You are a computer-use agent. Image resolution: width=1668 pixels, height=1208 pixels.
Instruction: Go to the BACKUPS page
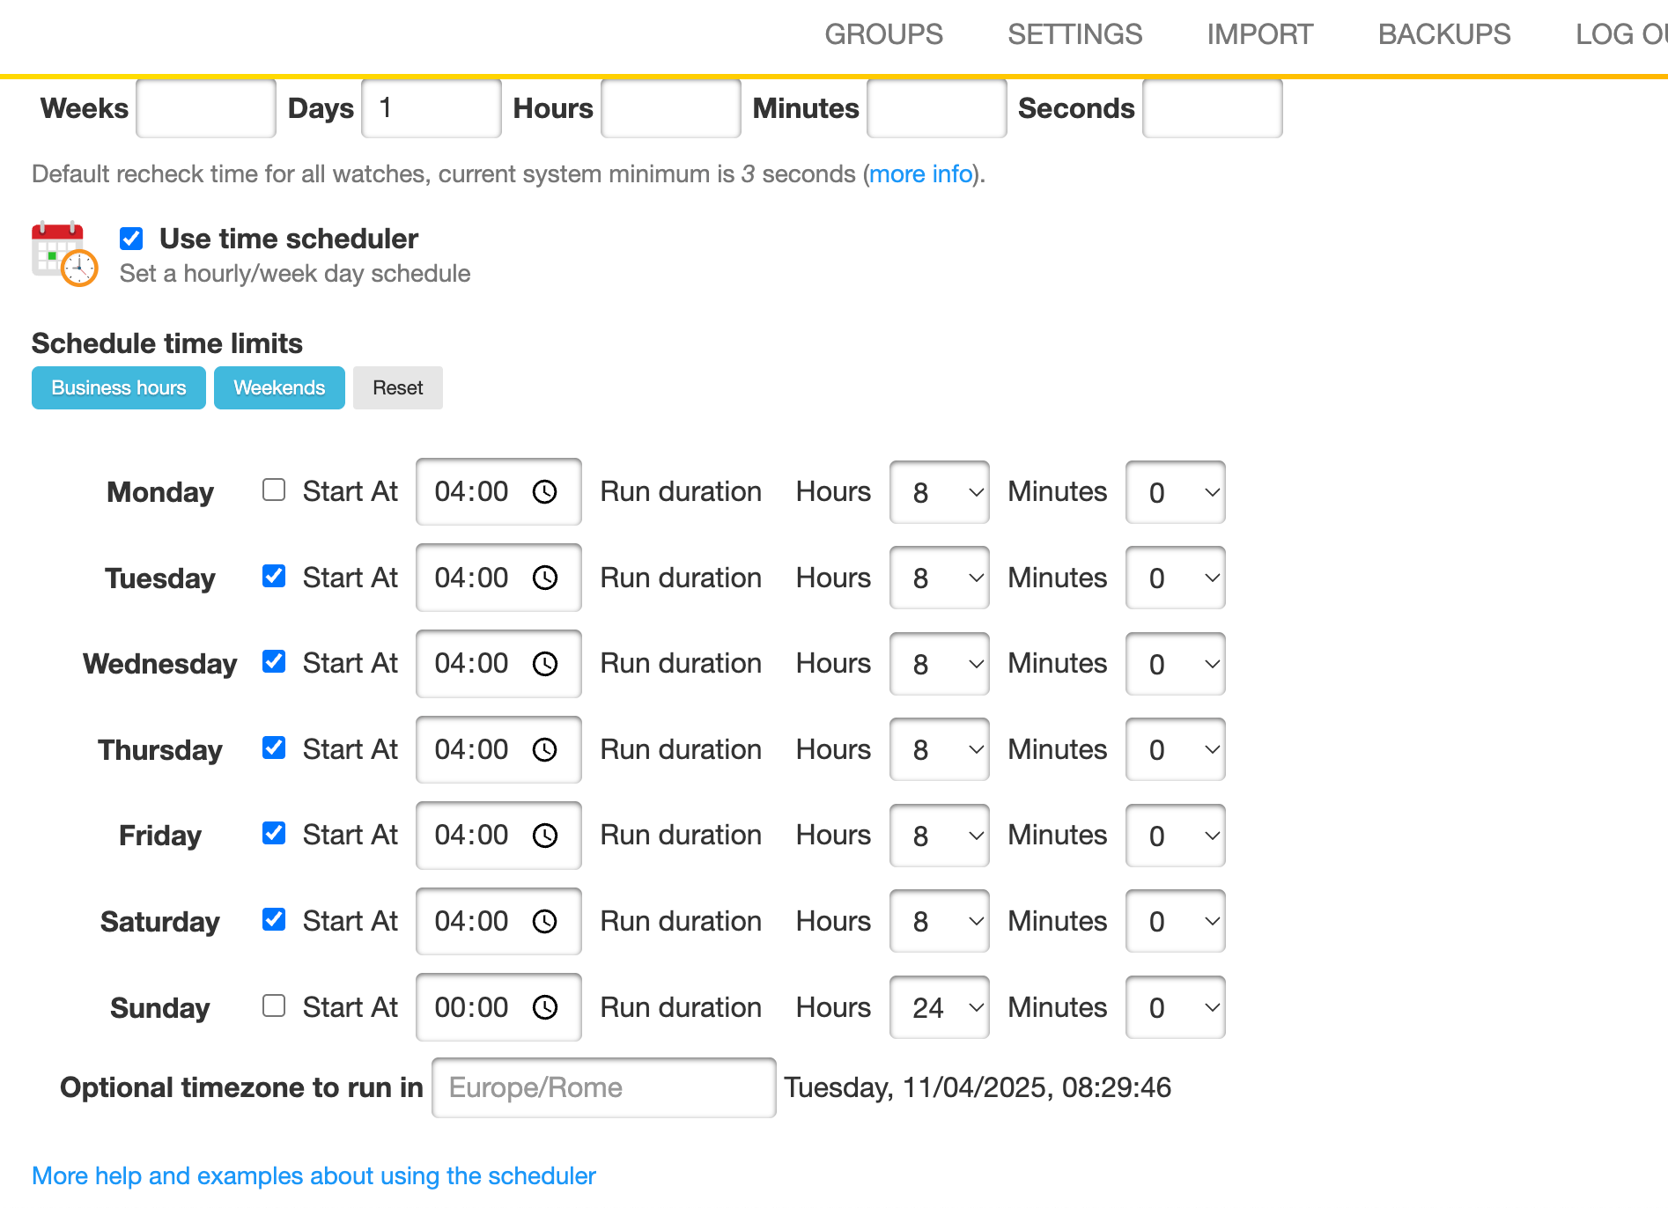[x=1443, y=34]
